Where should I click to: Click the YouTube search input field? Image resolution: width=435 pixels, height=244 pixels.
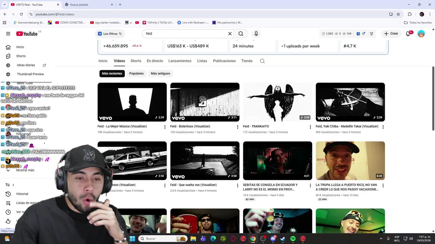pos(185,34)
